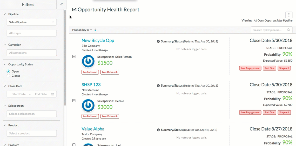
Task: Toggle sort direction arrows beside Probability %
Action: click(x=95, y=30)
